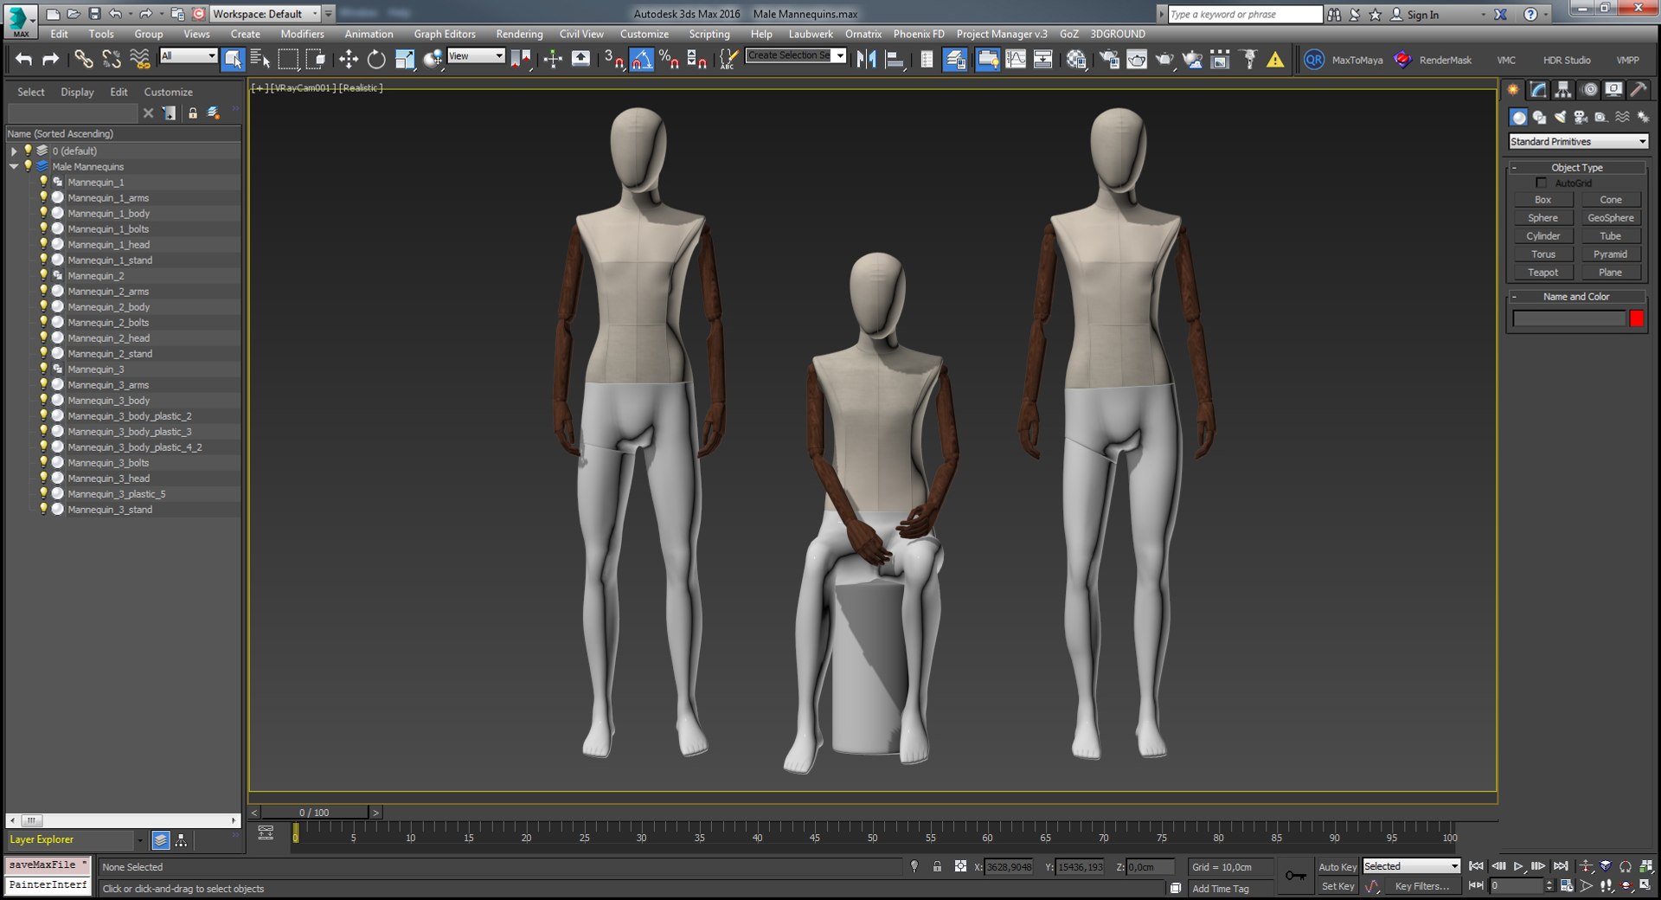Open Key Filters dialog
Screen dimensions: 1661x900
pyautogui.click(x=1421, y=886)
